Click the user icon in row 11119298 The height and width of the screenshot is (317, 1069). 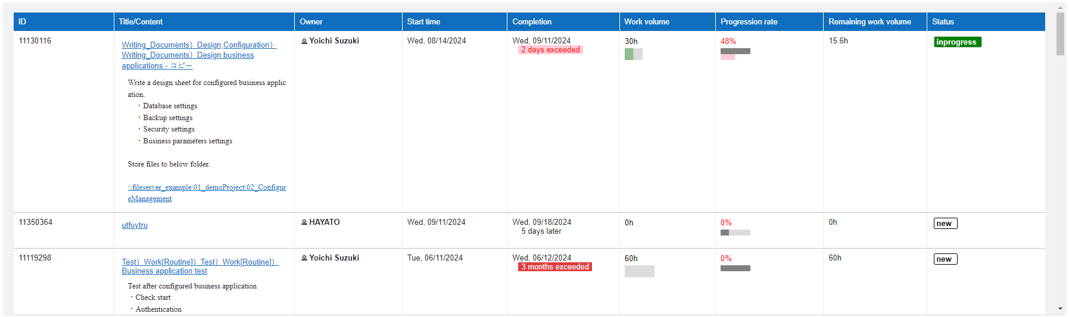tap(304, 258)
